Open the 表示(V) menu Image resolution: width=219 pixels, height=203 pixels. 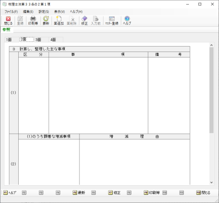tap(59, 12)
